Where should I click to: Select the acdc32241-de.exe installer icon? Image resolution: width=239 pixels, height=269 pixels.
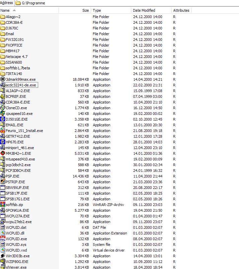[3, 85]
